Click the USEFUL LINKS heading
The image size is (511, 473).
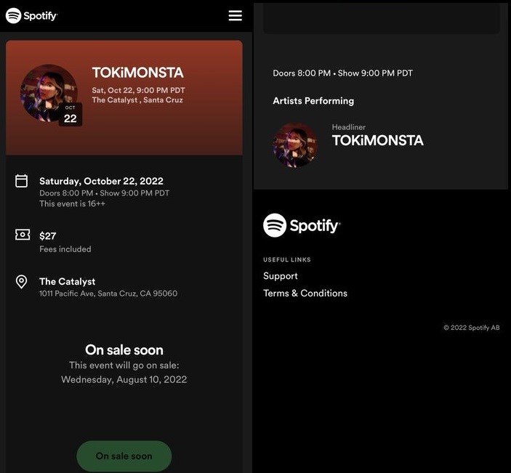[287, 259]
